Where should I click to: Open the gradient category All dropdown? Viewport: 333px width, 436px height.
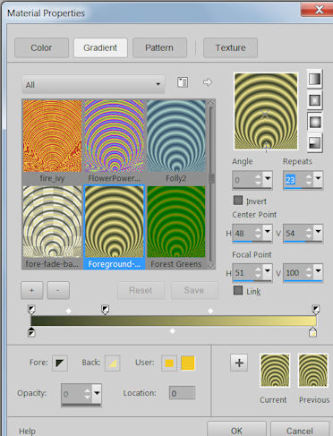[x=93, y=84]
